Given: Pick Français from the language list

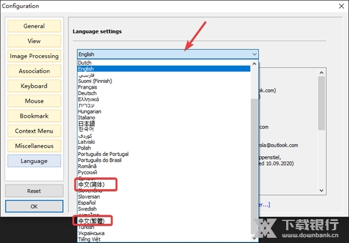Looking at the screenshot, I should tap(88, 87).
